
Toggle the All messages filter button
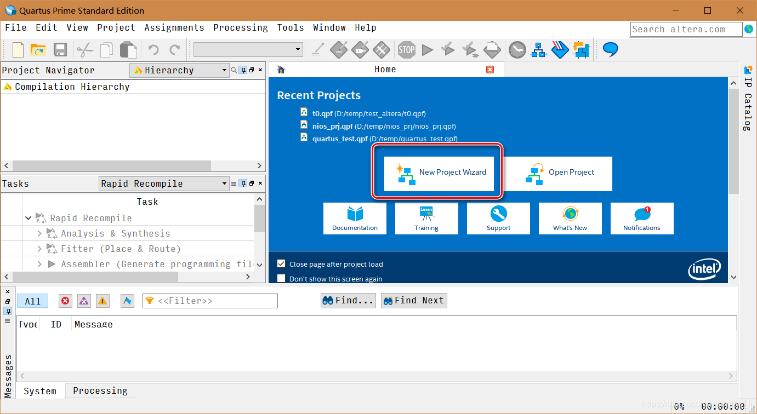point(33,301)
